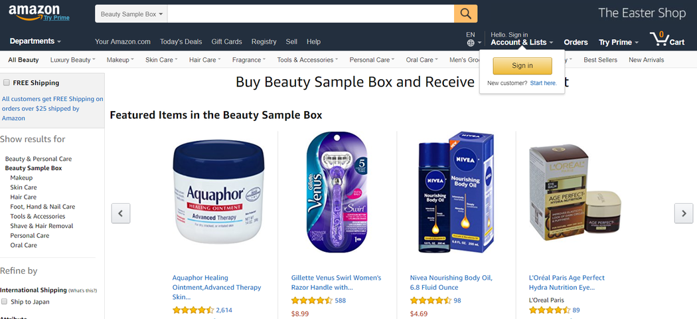Check the Ship to Japan option
This screenshot has width=697, height=319.
click(5, 301)
